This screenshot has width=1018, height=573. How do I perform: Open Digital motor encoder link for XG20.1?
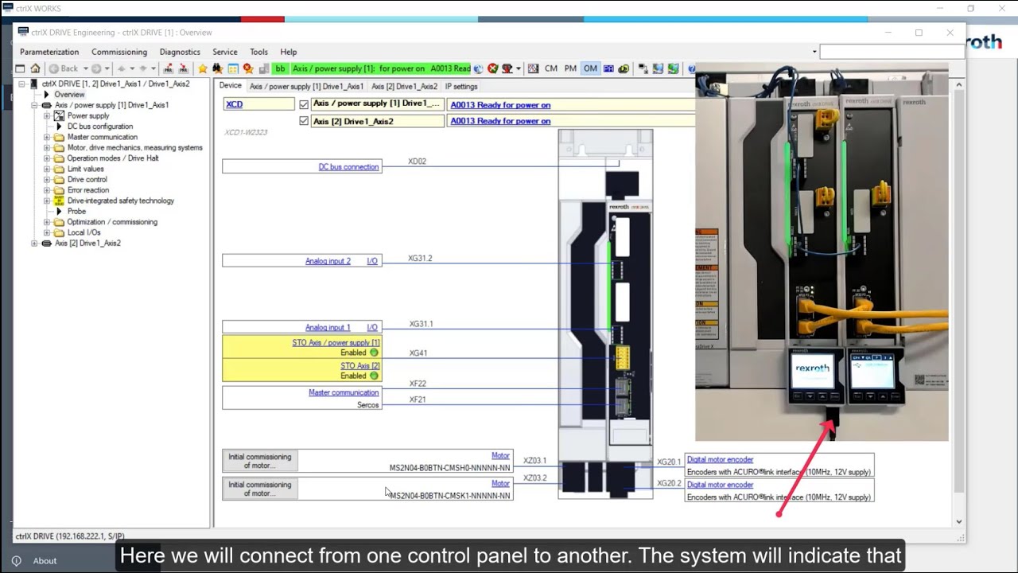pyautogui.click(x=720, y=459)
